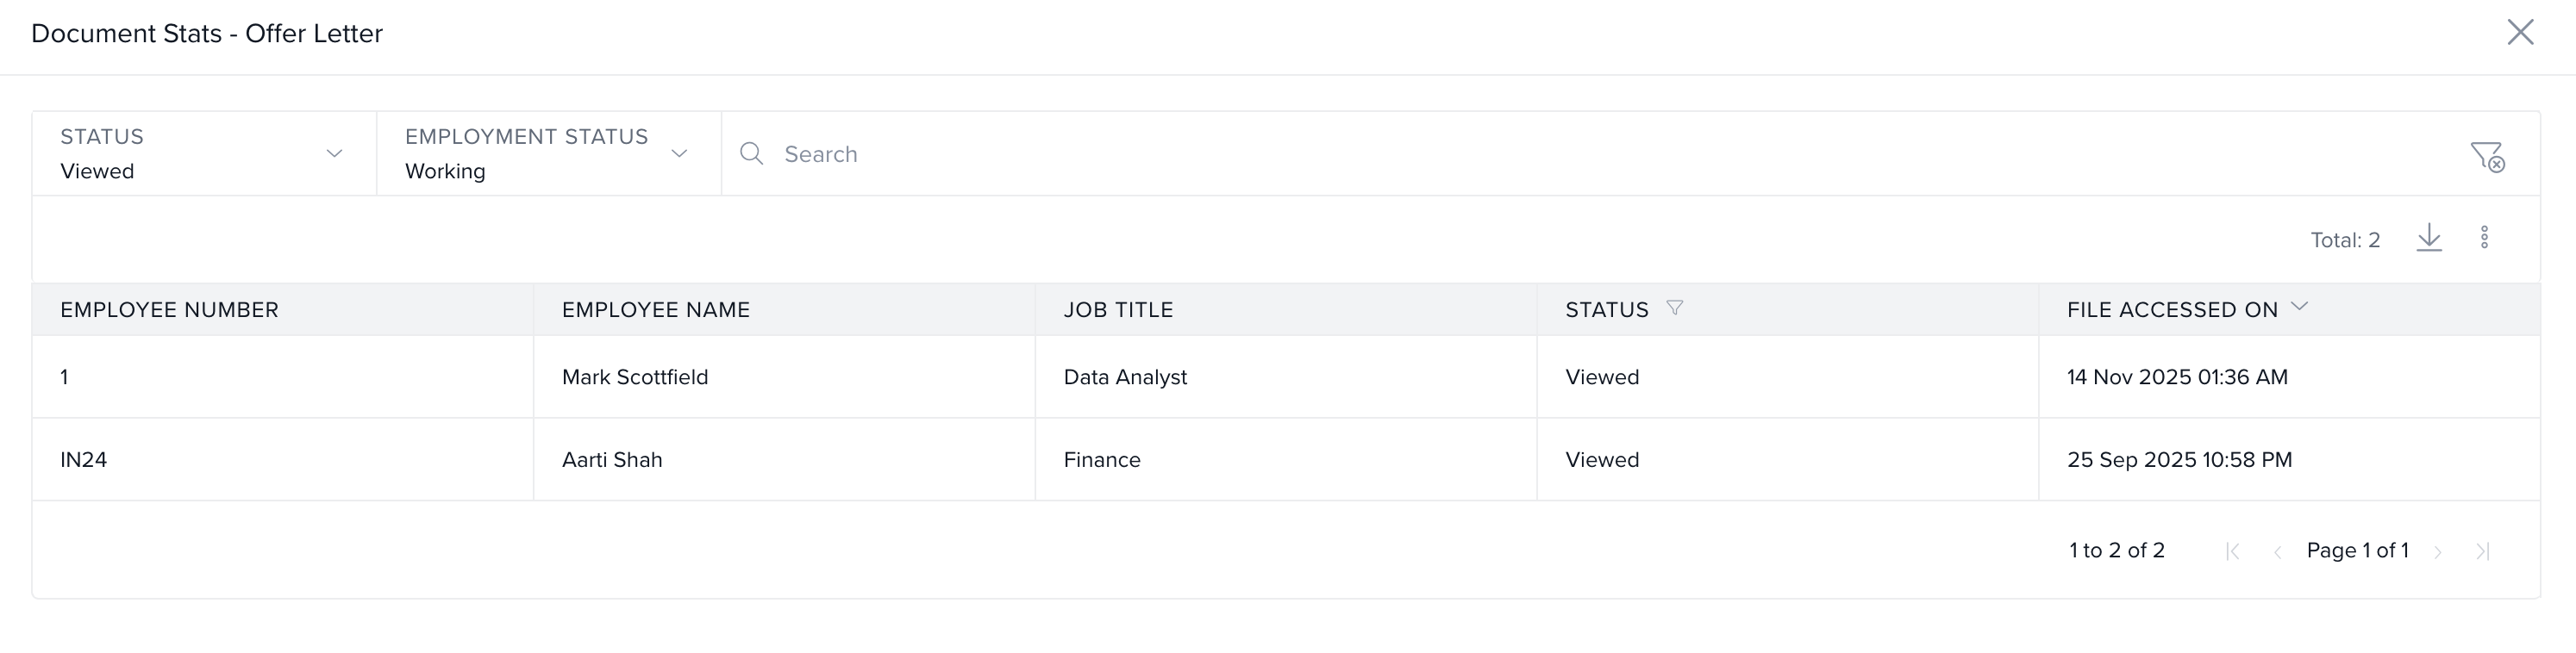Image resolution: width=2576 pixels, height=653 pixels.
Task: Open the three-dot more options menu
Action: click(x=2484, y=238)
